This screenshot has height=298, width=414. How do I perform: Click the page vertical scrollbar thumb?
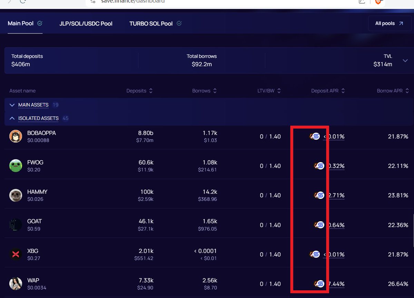coord(413,231)
